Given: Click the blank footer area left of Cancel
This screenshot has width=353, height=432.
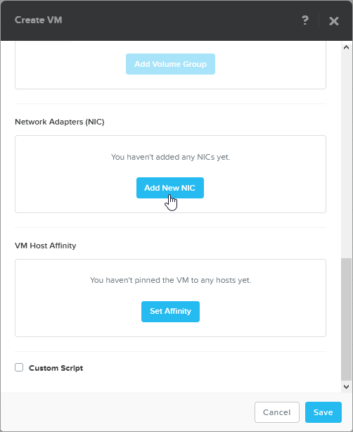Looking at the screenshot, I should tap(127, 412).
